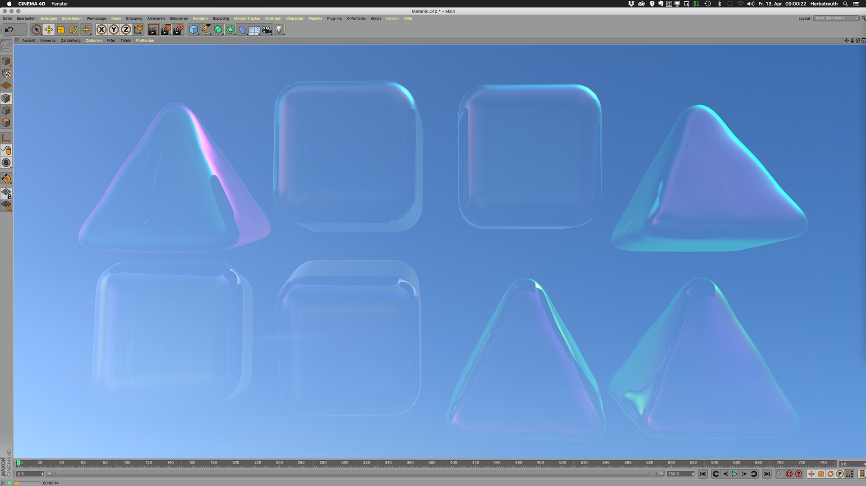Open viewport ProRender menu

145,41
